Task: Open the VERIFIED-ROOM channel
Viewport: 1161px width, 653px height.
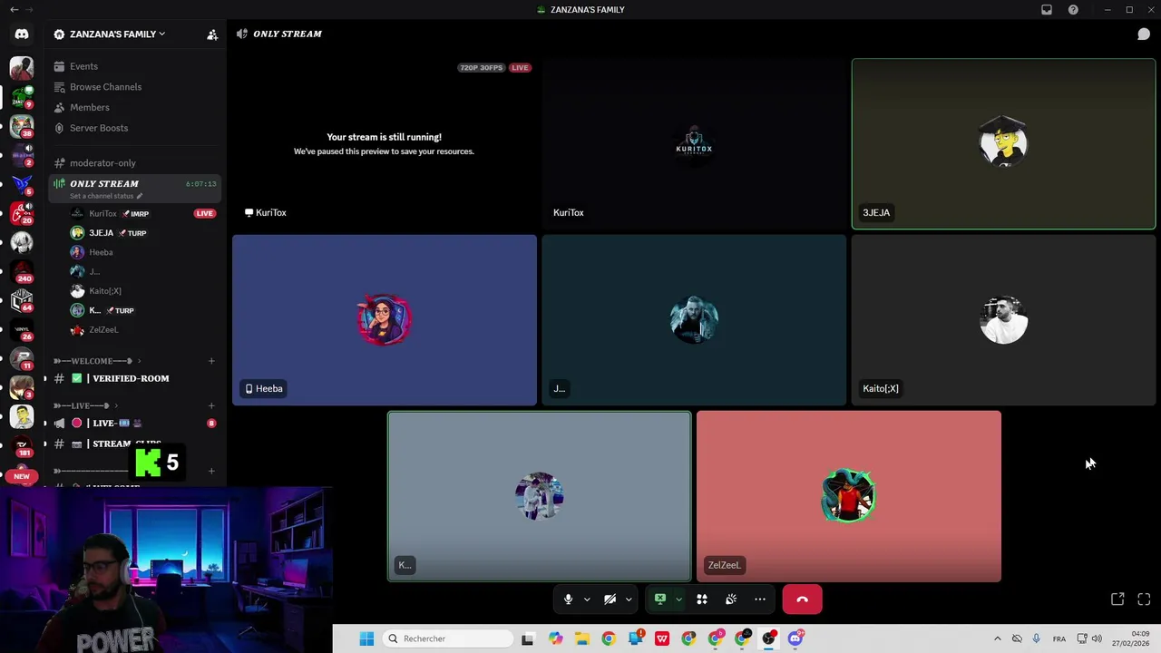Action: (x=130, y=378)
